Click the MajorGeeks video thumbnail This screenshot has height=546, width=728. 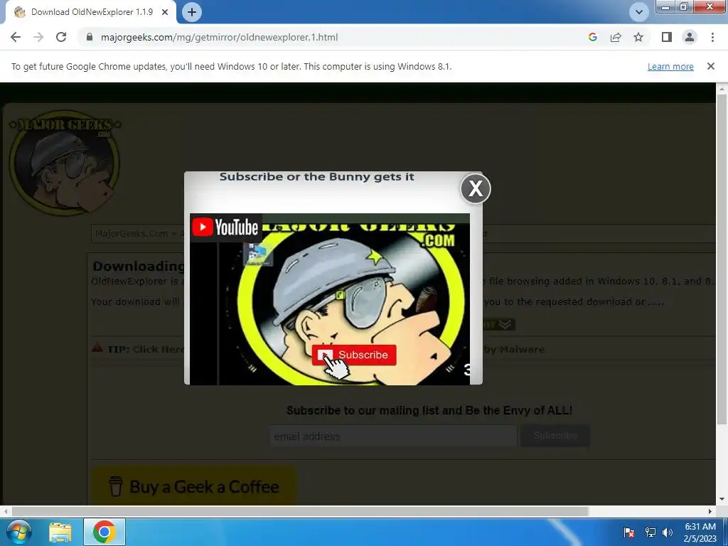pyautogui.click(x=330, y=299)
